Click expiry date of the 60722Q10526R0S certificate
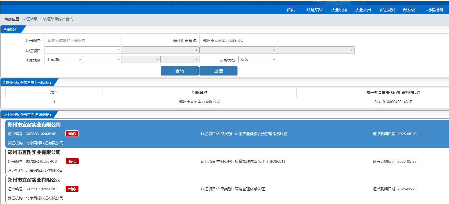449x204 pixels. pyautogui.click(x=395, y=161)
